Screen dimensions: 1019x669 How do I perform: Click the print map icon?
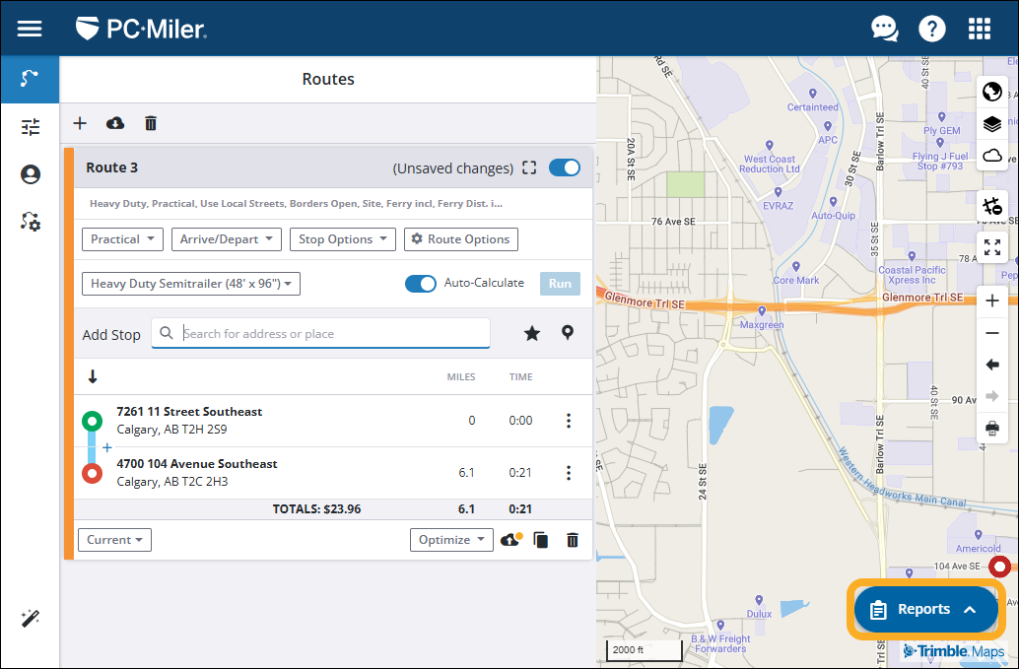click(x=992, y=428)
